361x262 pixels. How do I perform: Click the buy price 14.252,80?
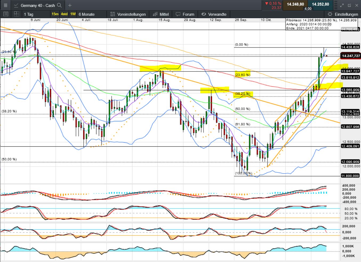pyautogui.click(x=320, y=4)
